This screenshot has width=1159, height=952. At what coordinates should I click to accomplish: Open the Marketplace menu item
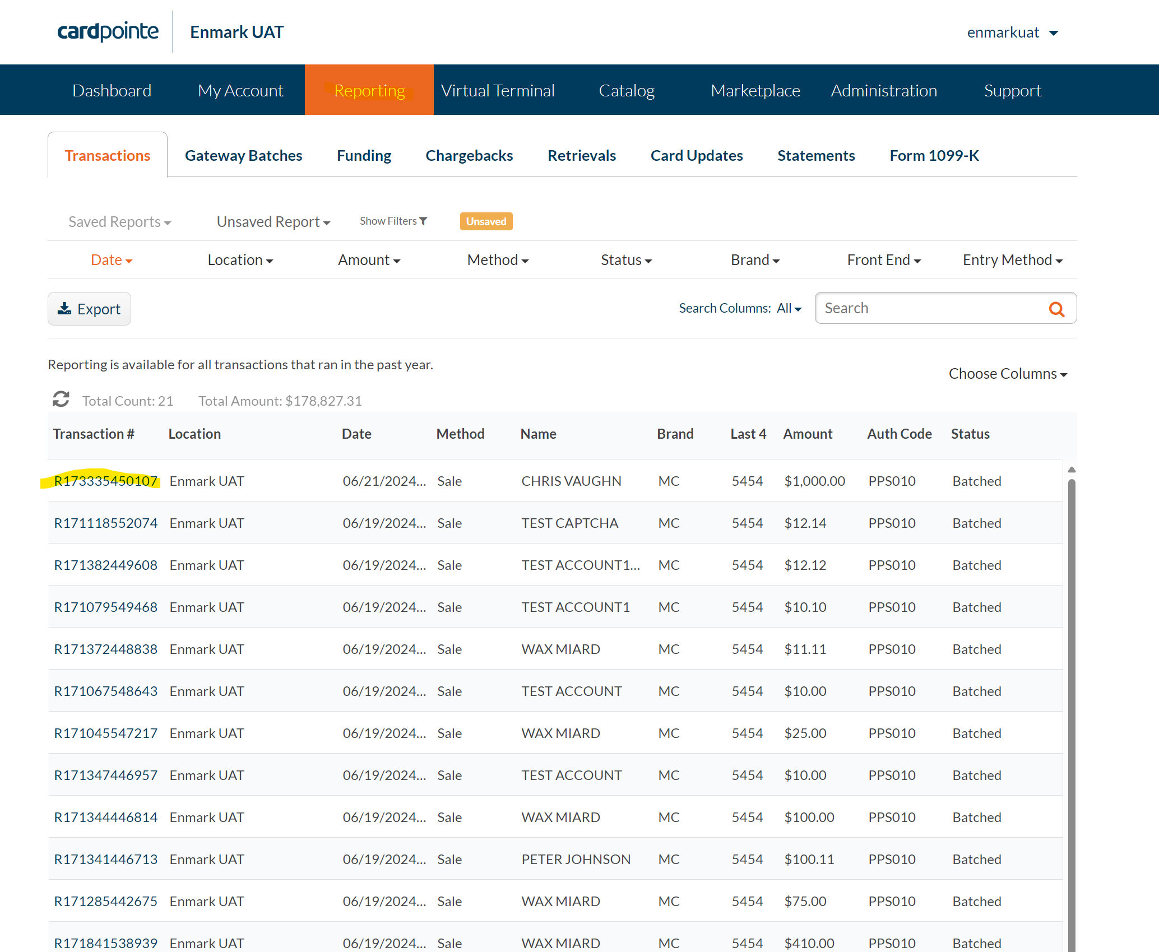(755, 90)
